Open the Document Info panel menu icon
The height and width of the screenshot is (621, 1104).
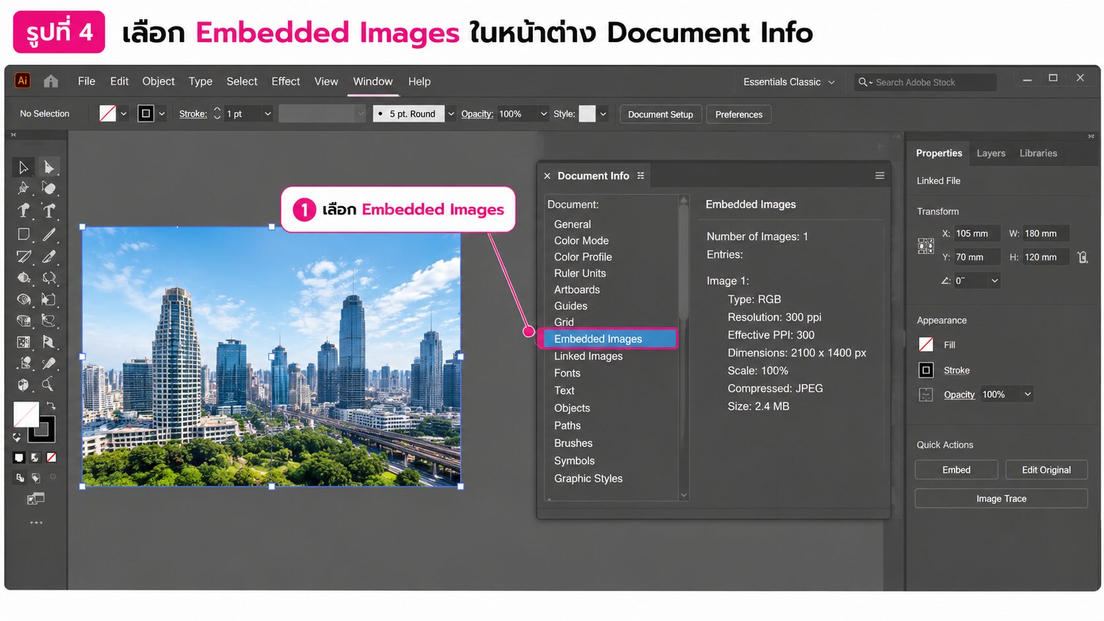[x=880, y=176]
